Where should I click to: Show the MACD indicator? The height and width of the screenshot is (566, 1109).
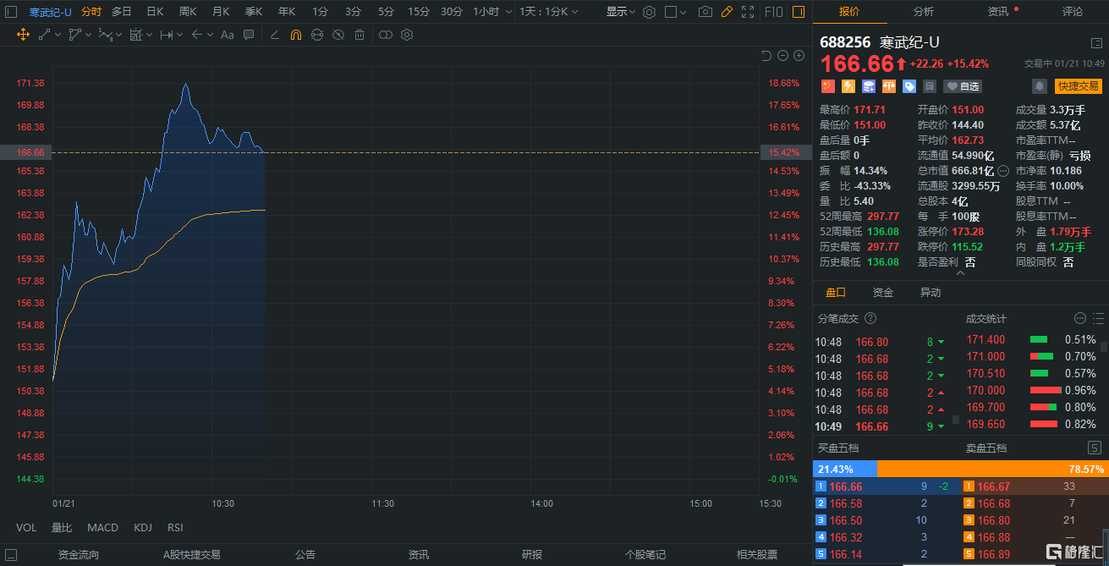(x=103, y=528)
